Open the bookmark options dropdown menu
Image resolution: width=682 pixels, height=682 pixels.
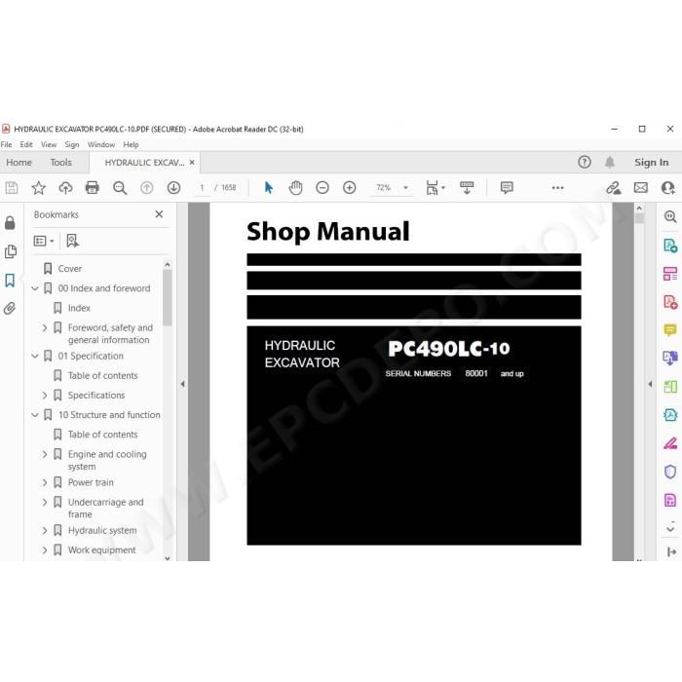[x=44, y=241]
